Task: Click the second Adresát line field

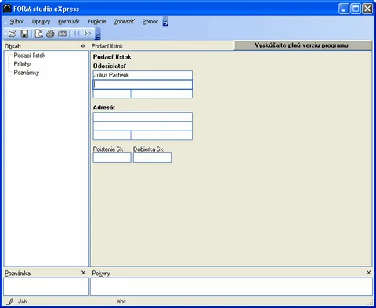Action: click(x=143, y=126)
